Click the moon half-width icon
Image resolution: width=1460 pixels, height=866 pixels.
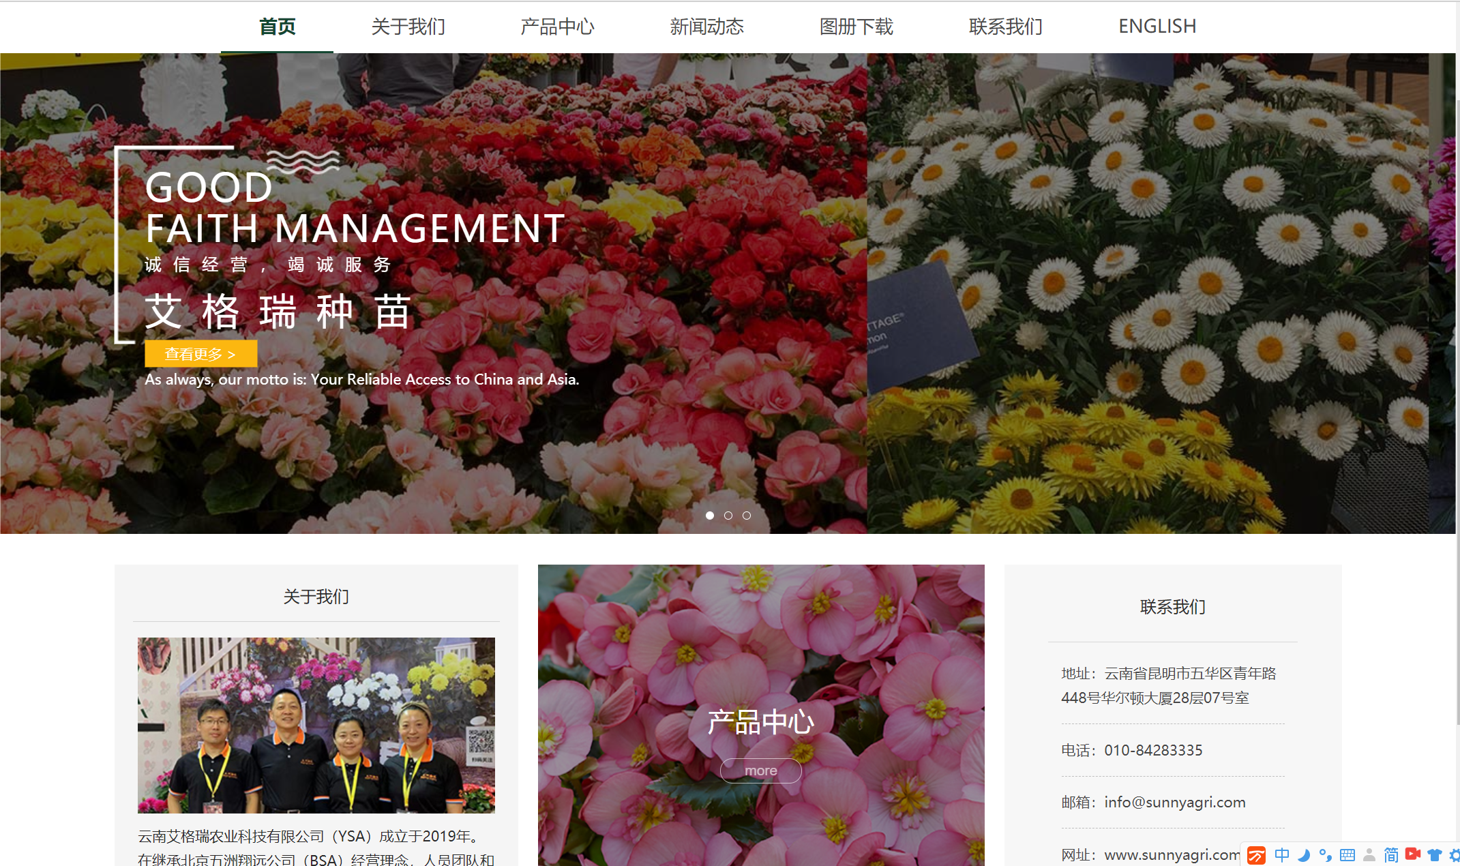coord(1304,855)
